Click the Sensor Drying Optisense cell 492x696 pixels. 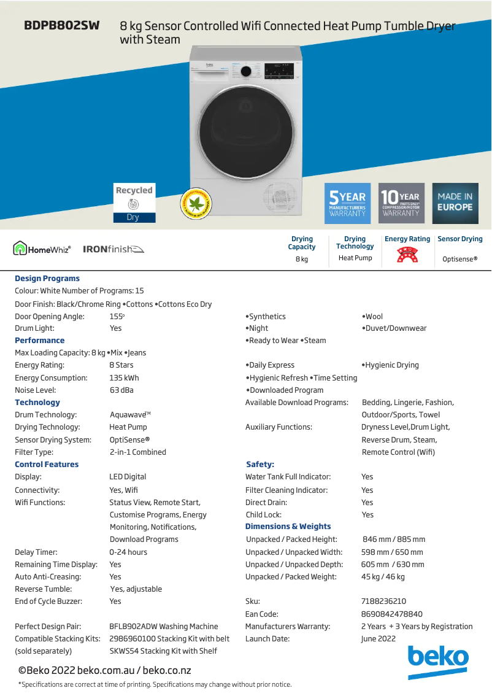click(459, 249)
